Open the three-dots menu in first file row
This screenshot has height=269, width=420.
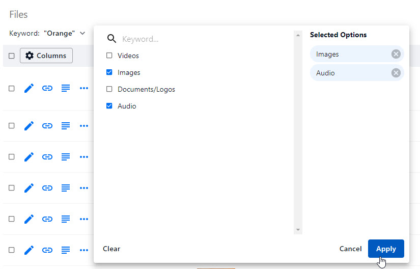tap(84, 88)
